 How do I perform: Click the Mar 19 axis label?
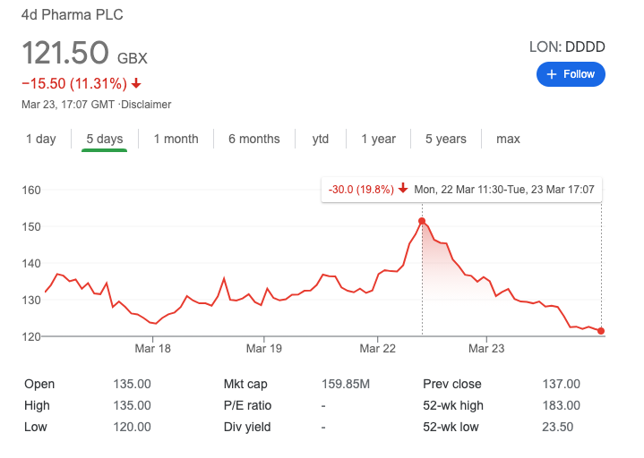click(264, 349)
